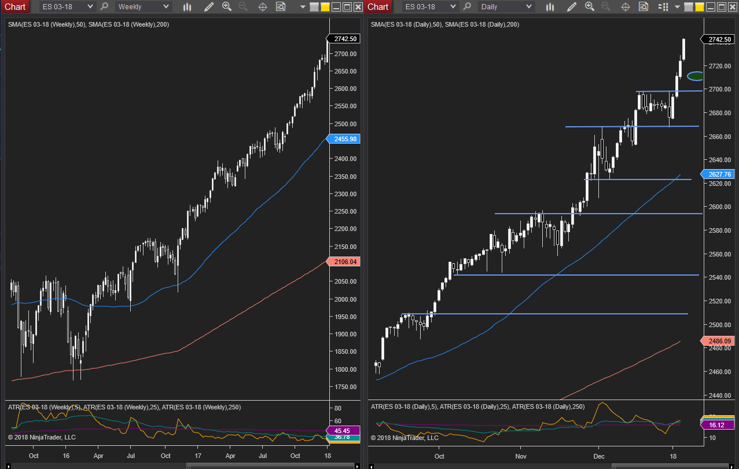
Task: Toggle crosshair cursor in Daily chart
Action: point(626,7)
